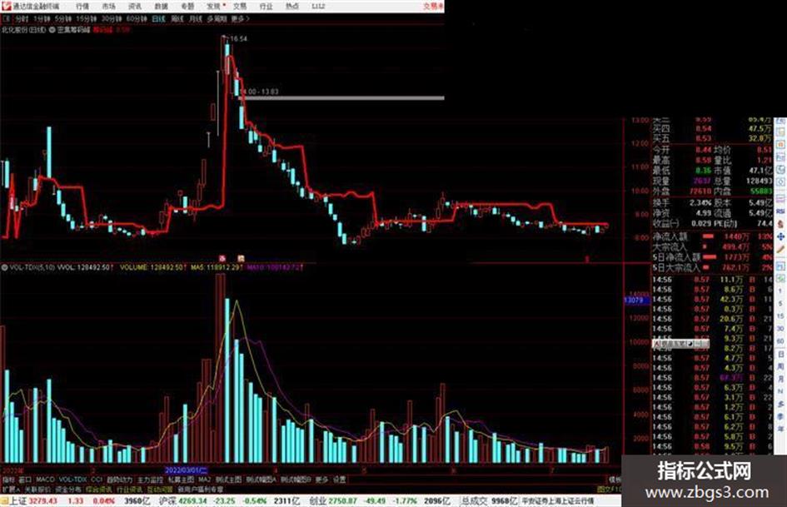Select the pencil drawing tool icon

(780, 249)
